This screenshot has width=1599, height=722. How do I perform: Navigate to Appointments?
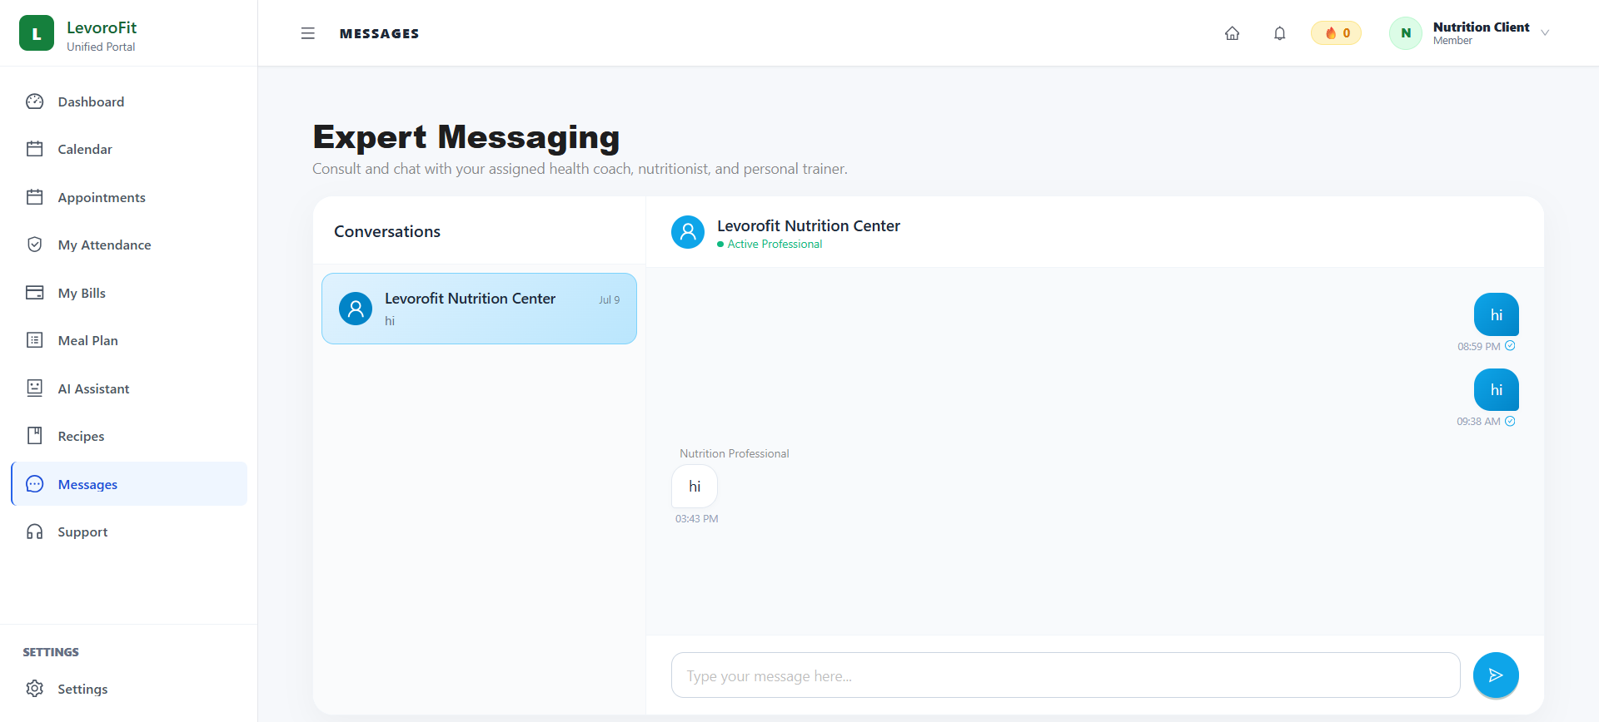pos(129,197)
